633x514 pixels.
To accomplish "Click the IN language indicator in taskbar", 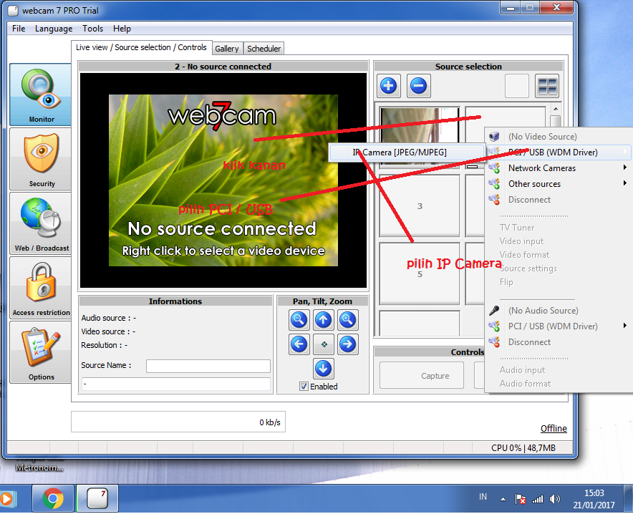I will point(483,497).
